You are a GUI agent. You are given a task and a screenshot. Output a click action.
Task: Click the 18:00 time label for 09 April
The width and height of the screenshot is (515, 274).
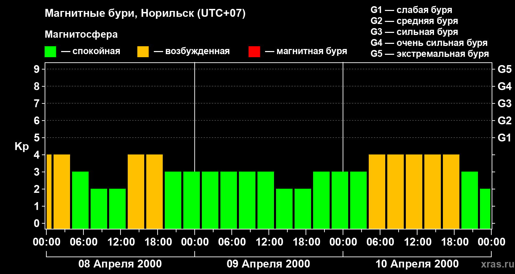click(306, 242)
